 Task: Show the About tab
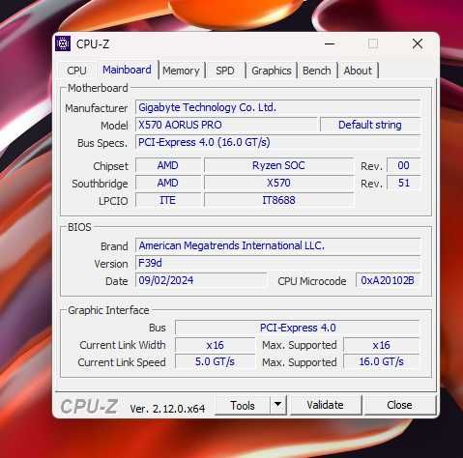358,71
